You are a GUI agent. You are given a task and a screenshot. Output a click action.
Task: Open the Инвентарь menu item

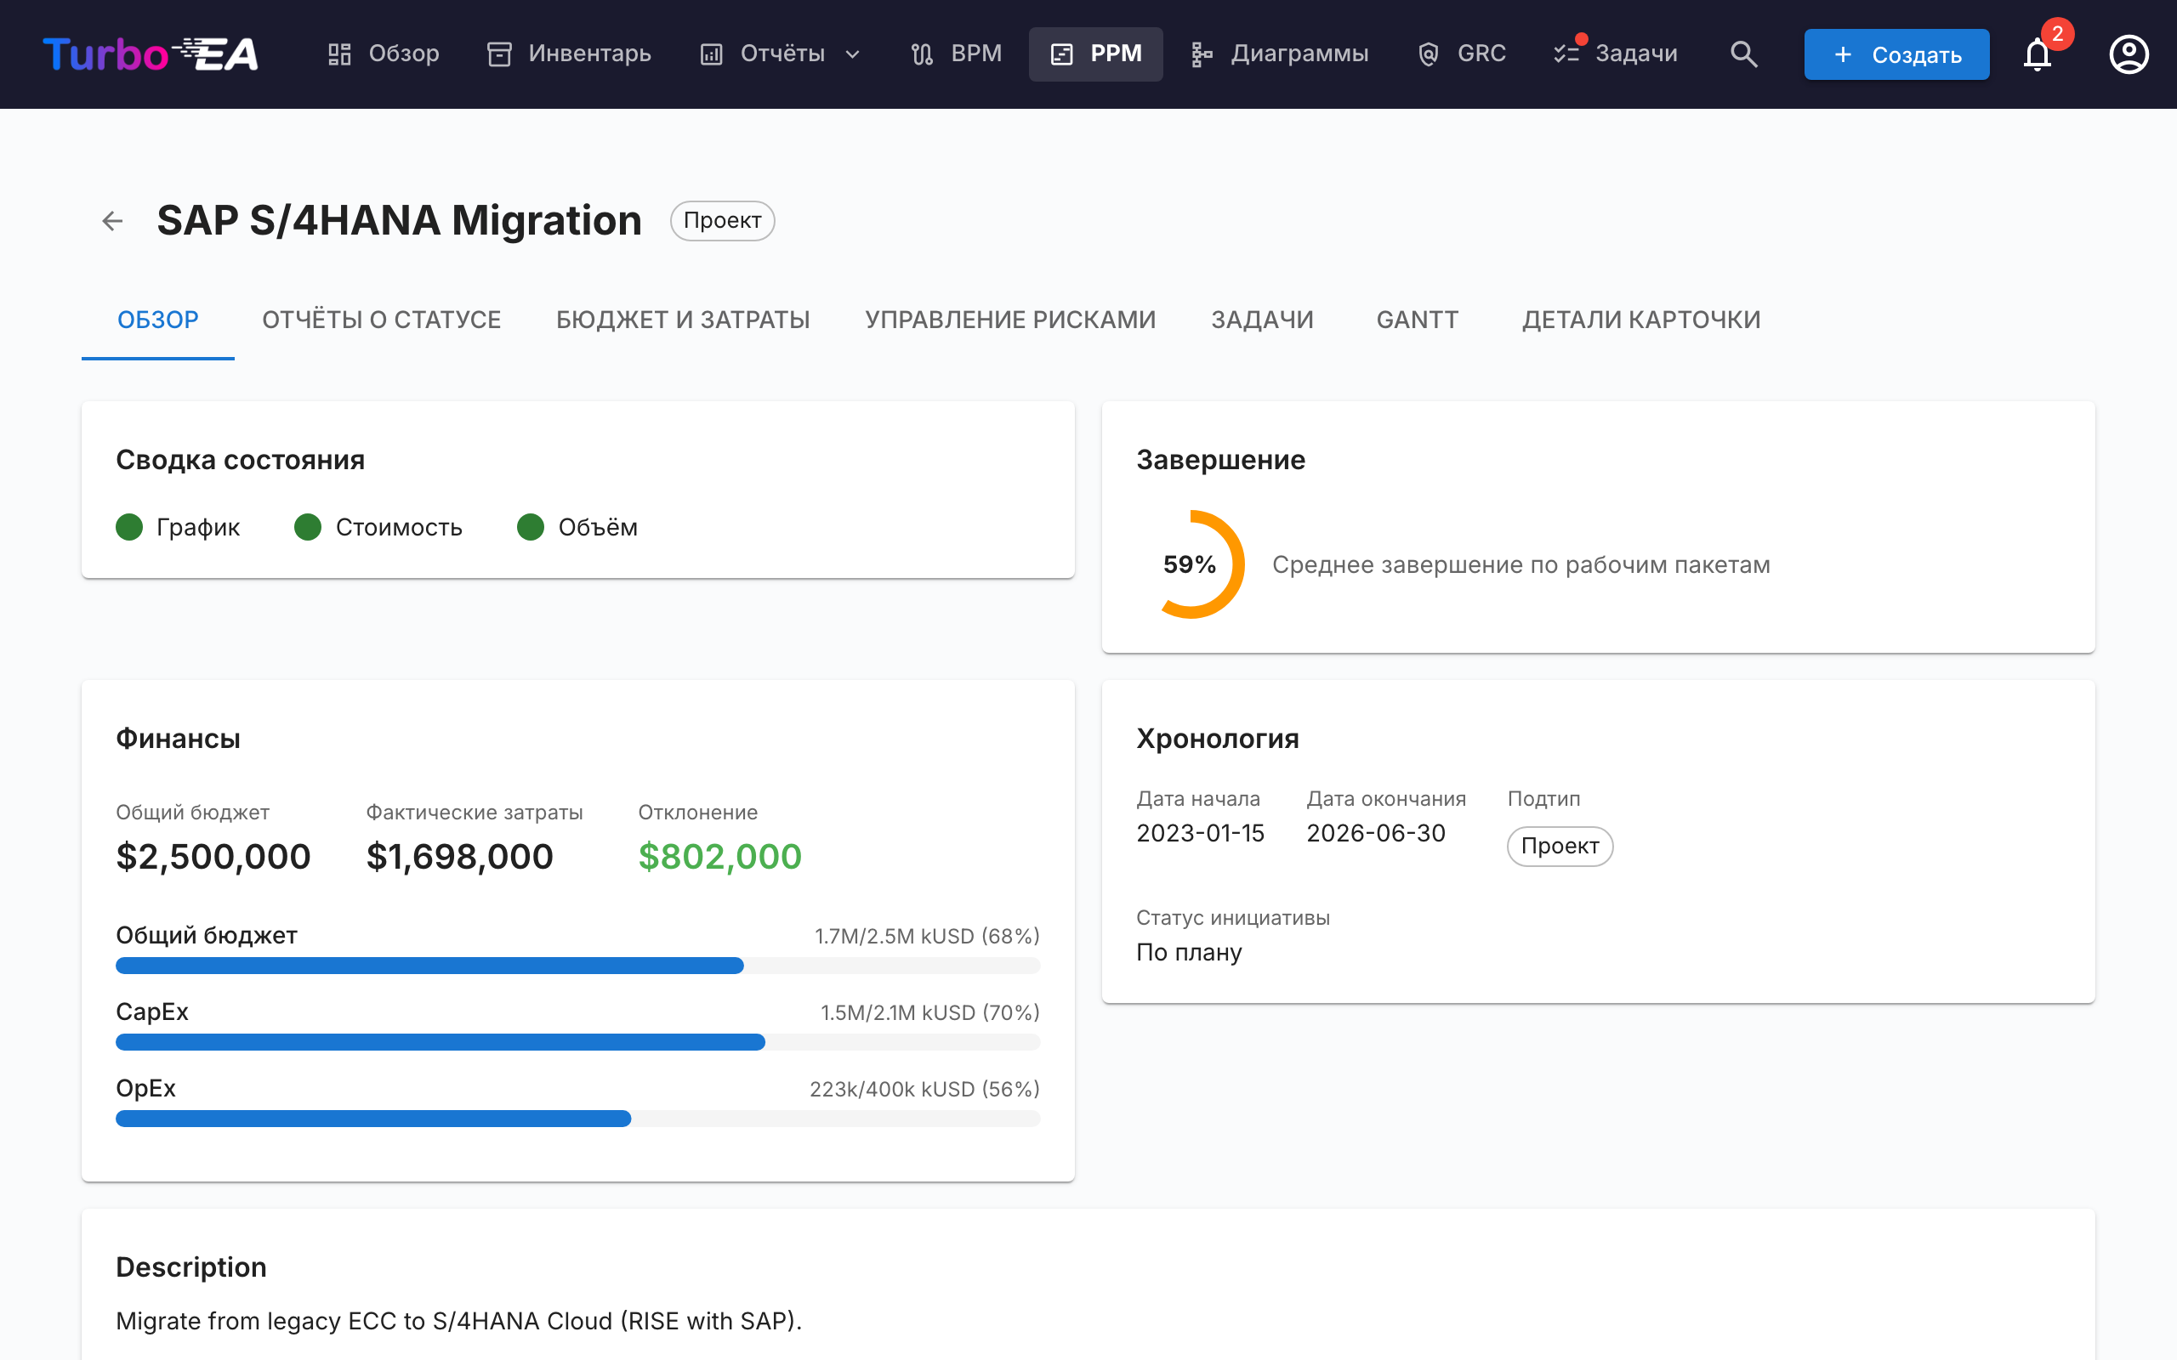(x=570, y=54)
